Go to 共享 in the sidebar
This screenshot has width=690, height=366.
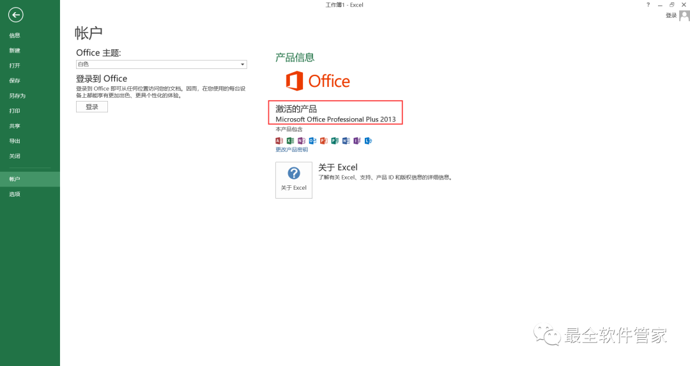click(x=30, y=126)
